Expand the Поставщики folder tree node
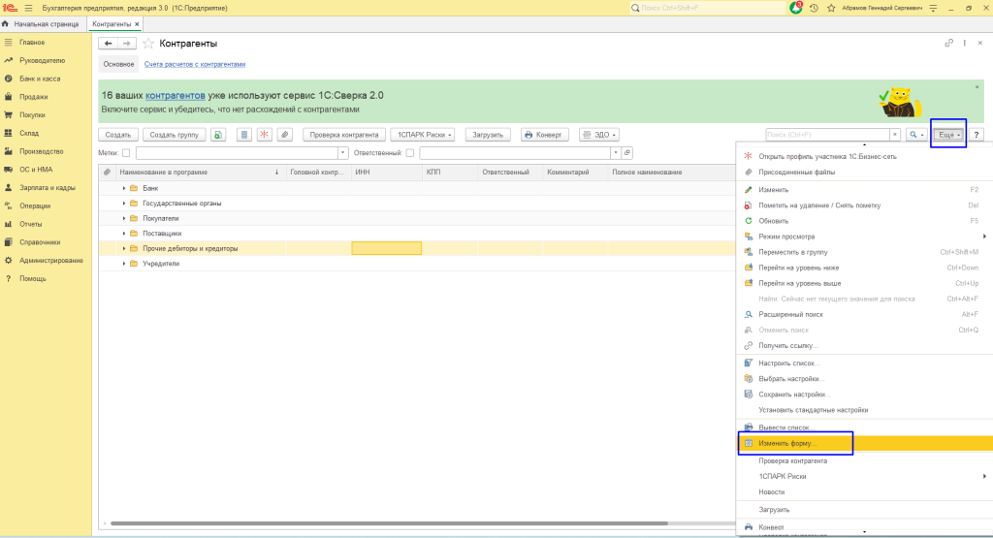The width and height of the screenshot is (993, 538). (x=124, y=234)
